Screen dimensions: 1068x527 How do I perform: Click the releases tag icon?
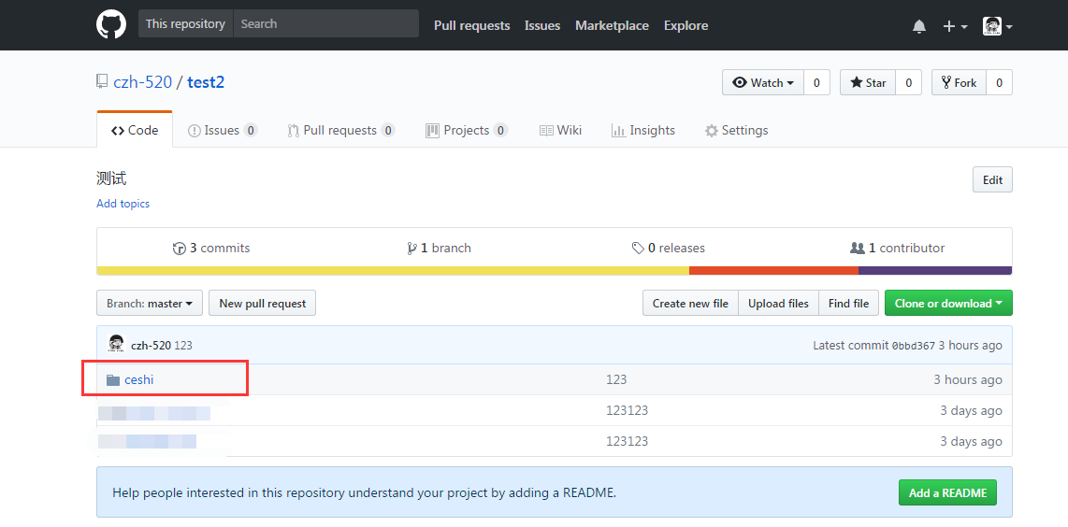[638, 249]
